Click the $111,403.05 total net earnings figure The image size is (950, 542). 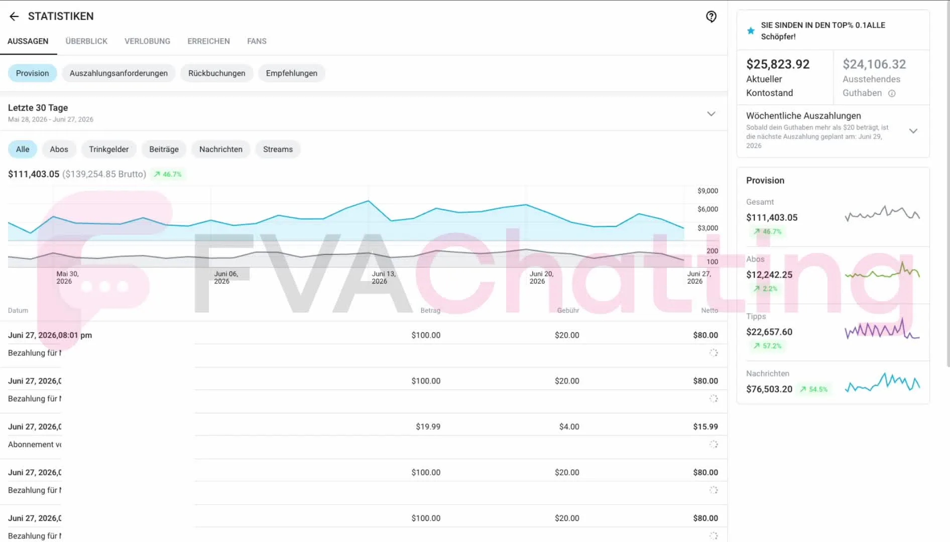(34, 174)
